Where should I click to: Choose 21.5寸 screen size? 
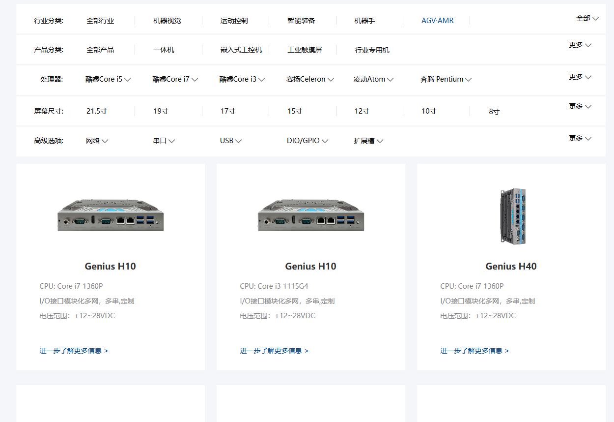97,111
